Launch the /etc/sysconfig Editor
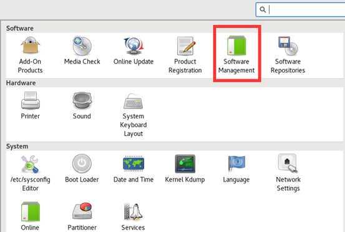 [31, 173]
